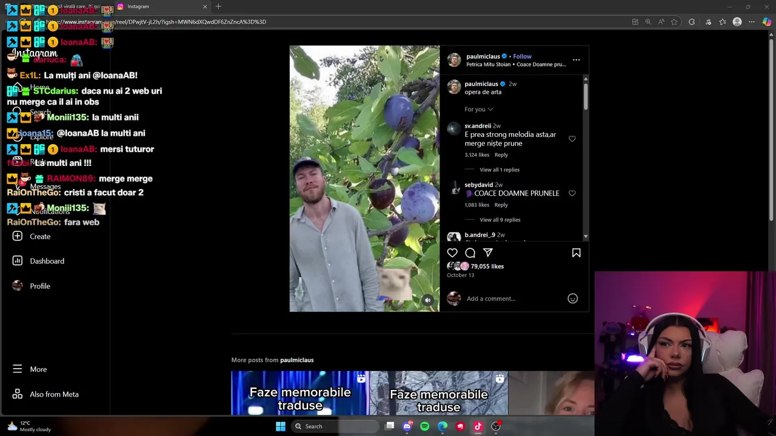This screenshot has width=776, height=436.
Task: Share the reel with paper-plane icon
Action: (x=488, y=253)
